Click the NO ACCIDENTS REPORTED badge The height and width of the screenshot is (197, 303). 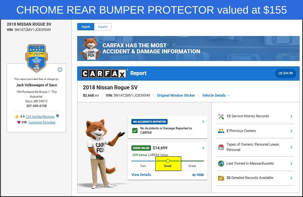coord(149,122)
